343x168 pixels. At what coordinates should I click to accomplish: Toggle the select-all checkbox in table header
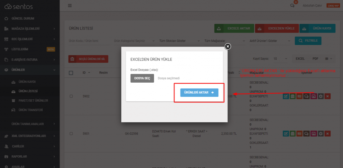pyautogui.click(x=71, y=73)
